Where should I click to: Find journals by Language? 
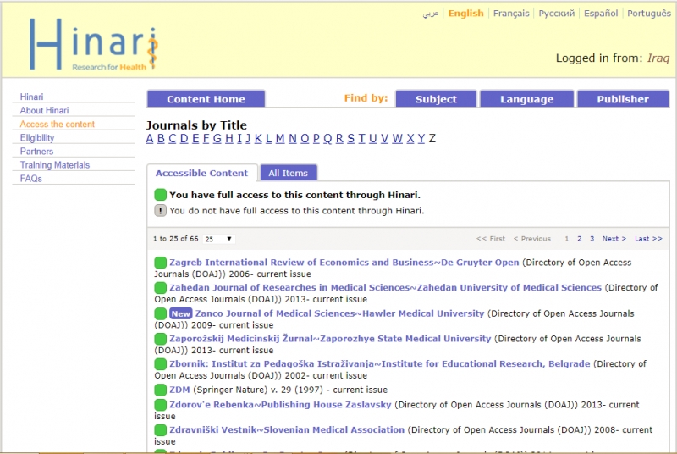tap(526, 99)
